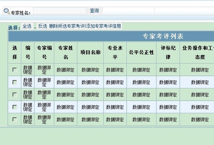Image resolution: width=214 pixels, height=145 pixels.
Task: Click first row 编号 数据绑定 cell
Action: click(x=28, y=70)
